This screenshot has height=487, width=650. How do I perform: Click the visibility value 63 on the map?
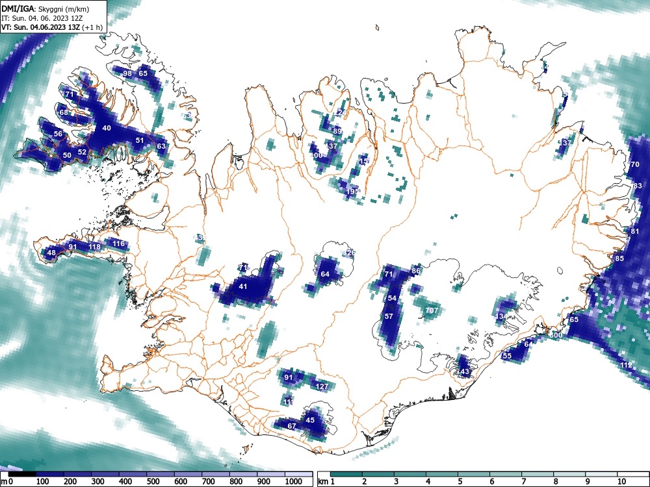[161, 146]
